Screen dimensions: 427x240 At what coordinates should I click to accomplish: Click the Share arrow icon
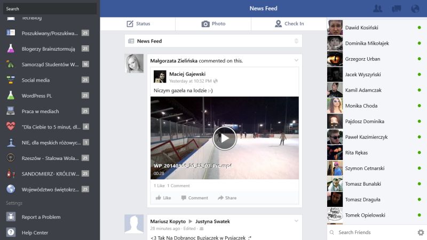pyautogui.click(x=220, y=198)
